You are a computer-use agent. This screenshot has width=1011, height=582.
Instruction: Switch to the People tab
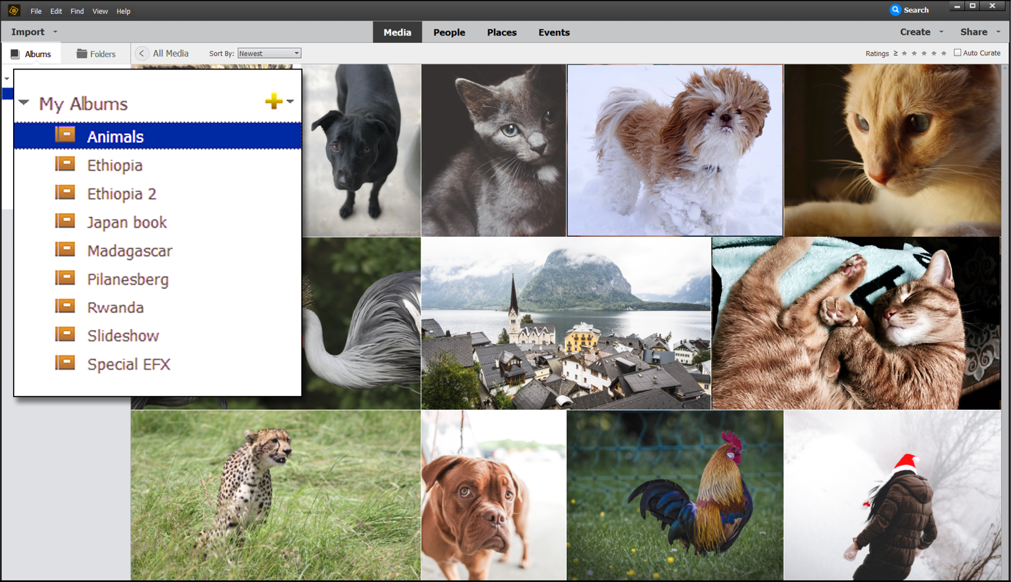449,32
